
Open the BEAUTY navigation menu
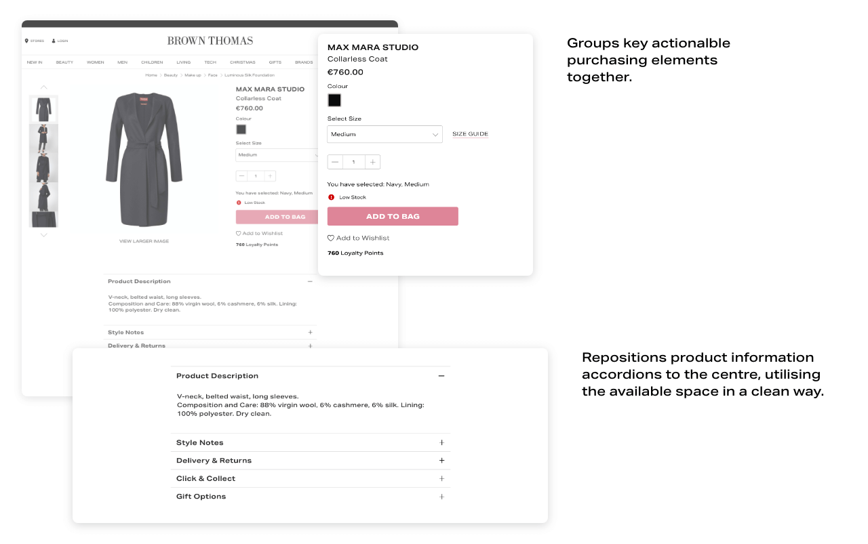pos(64,62)
